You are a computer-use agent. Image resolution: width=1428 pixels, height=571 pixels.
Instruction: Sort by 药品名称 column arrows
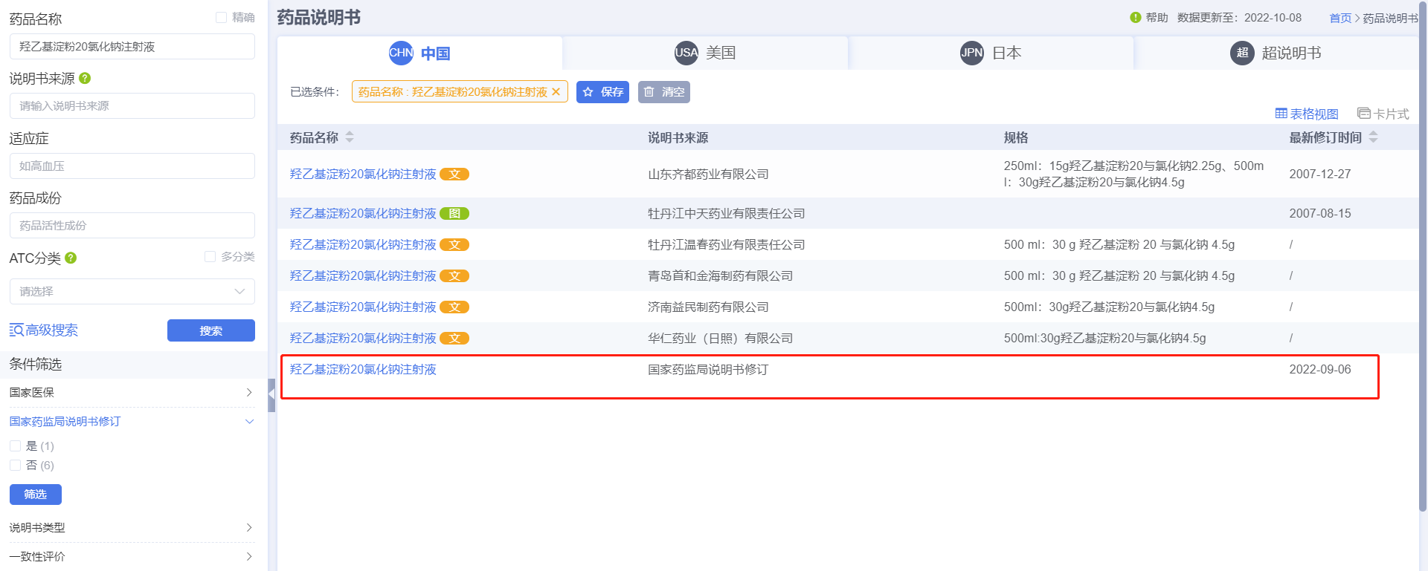(350, 137)
